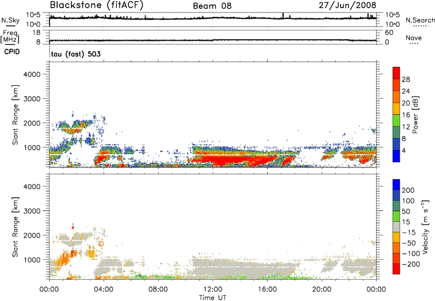Click the 'Power [dB]' colorbar label
This screenshot has height=301, width=435.
415,115
